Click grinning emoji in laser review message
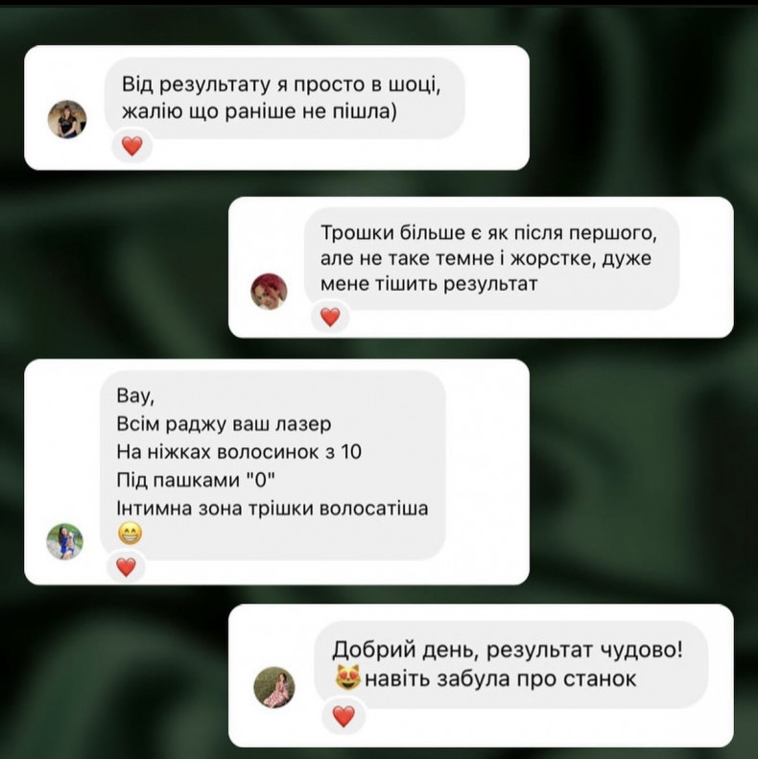Screen dimensions: 758x759 point(130,534)
